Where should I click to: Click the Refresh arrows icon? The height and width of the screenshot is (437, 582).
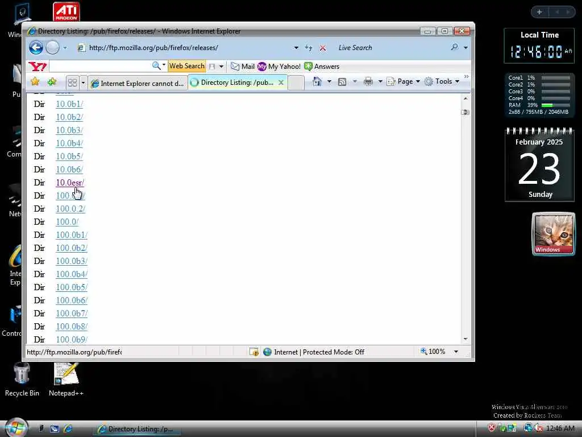tap(309, 48)
